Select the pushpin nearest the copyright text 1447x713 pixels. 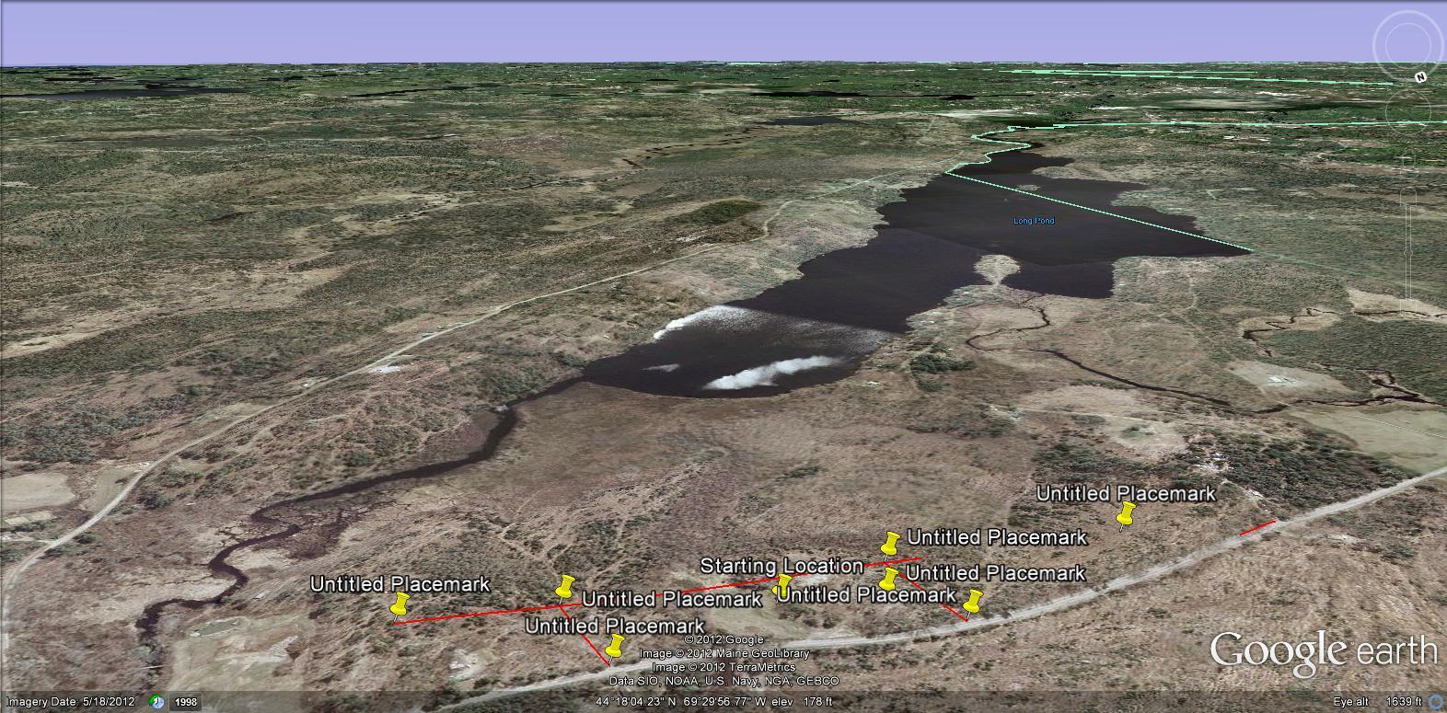tap(614, 647)
